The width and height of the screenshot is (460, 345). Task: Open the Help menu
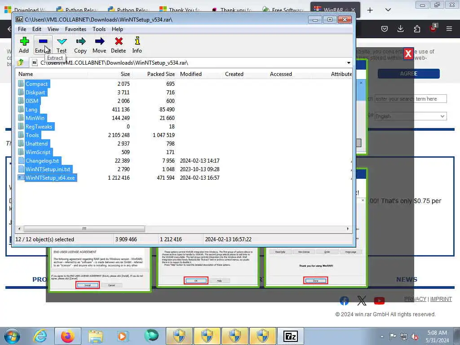point(117,29)
